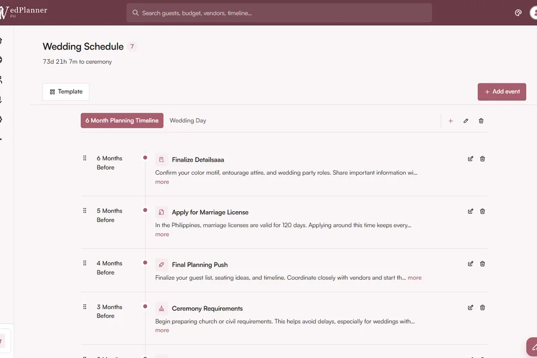Click the Ceremony Requirements title
This screenshot has width=537, height=358.
[207, 308]
